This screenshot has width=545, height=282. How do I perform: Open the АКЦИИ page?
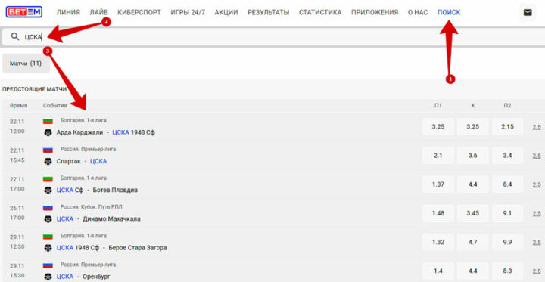pyautogui.click(x=226, y=13)
